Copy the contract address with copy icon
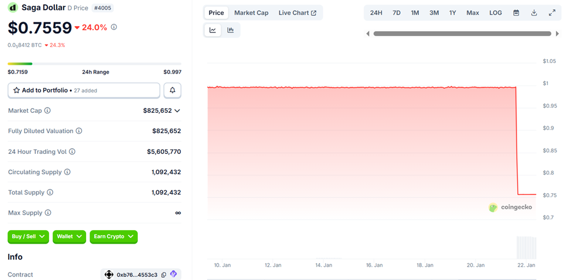The width and height of the screenshot is (564, 280). pos(164,275)
